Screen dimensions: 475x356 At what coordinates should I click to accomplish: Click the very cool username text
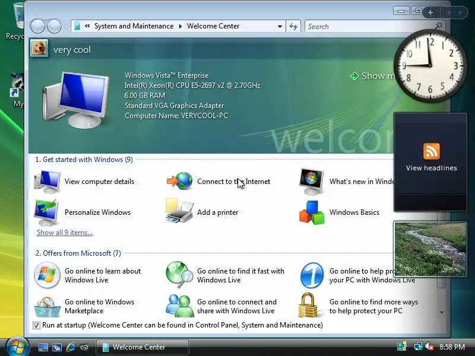[x=72, y=50]
